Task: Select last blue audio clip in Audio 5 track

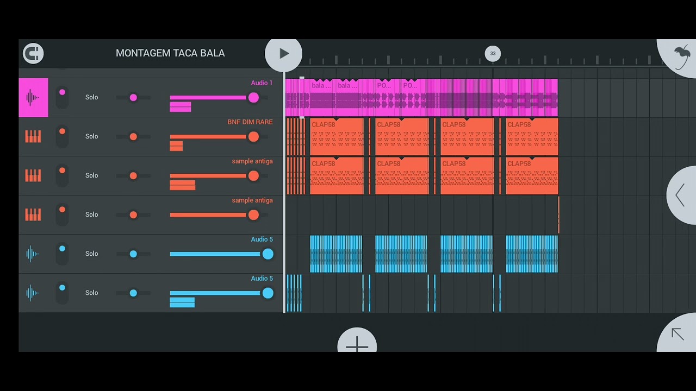Action: (532, 254)
